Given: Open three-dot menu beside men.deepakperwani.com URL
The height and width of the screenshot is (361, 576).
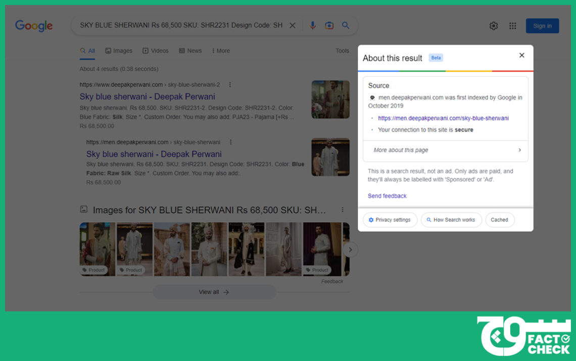Looking at the screenshot, I should point(231,142).
